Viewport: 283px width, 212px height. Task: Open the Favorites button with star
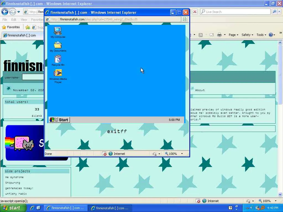point(11,27)
